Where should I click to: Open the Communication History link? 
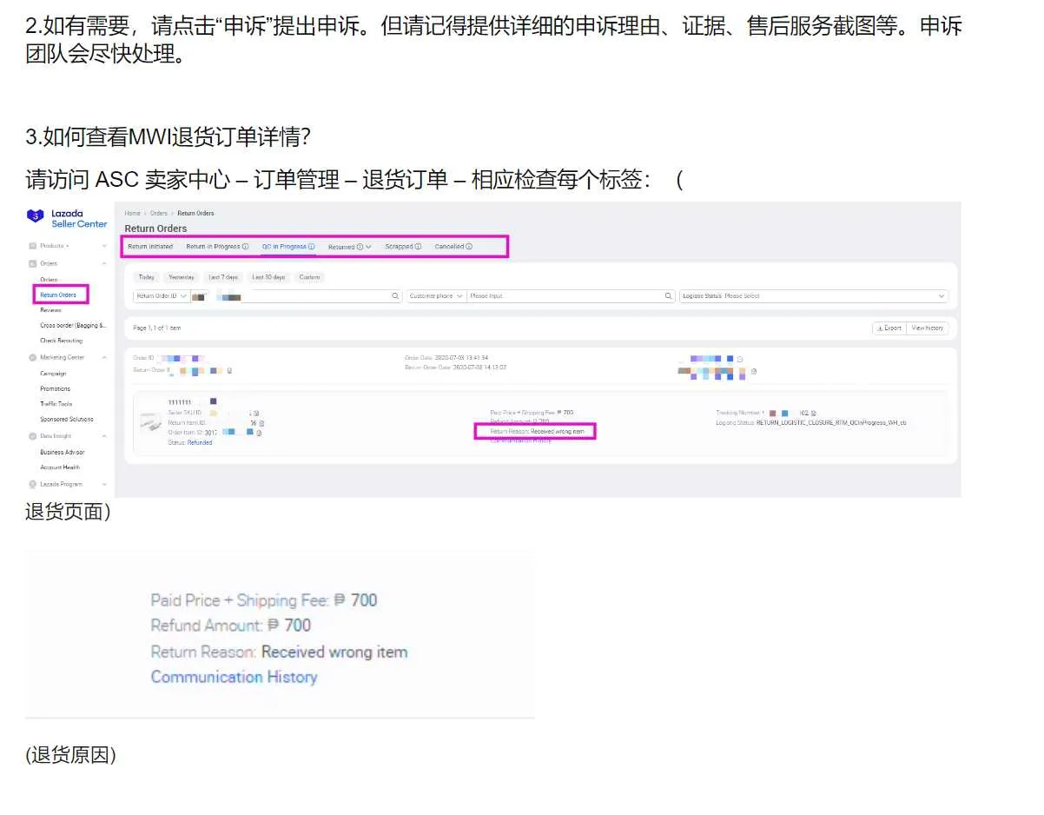pos(235,677)
